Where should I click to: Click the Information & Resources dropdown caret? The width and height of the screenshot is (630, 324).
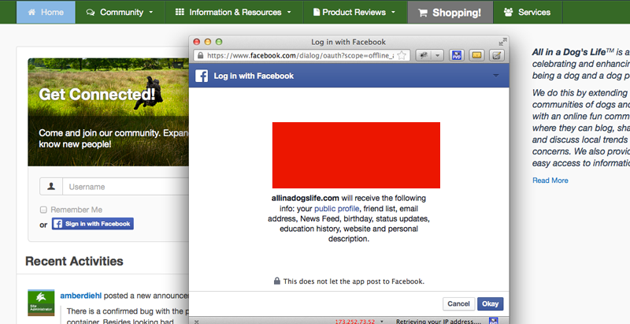point(289,13)
